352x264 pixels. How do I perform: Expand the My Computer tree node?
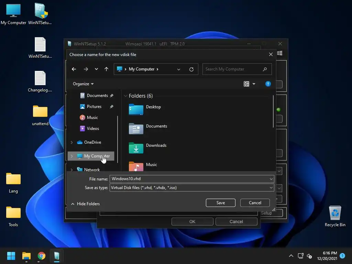click(71, 156)
